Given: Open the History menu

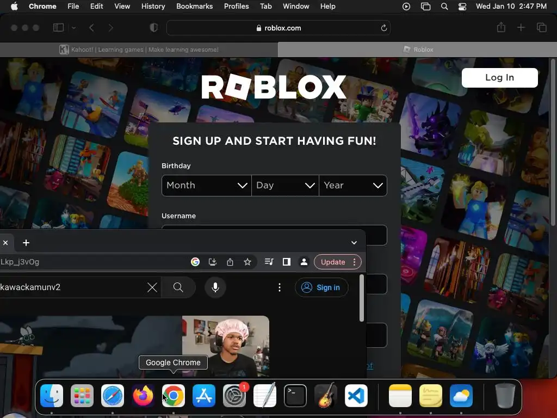Looking at the screenshot, I should point(153,7).
